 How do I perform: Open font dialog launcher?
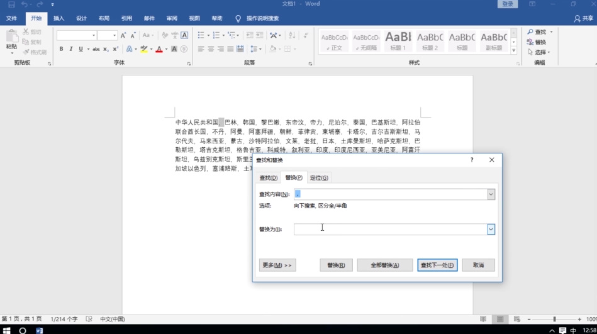point(189,64)
